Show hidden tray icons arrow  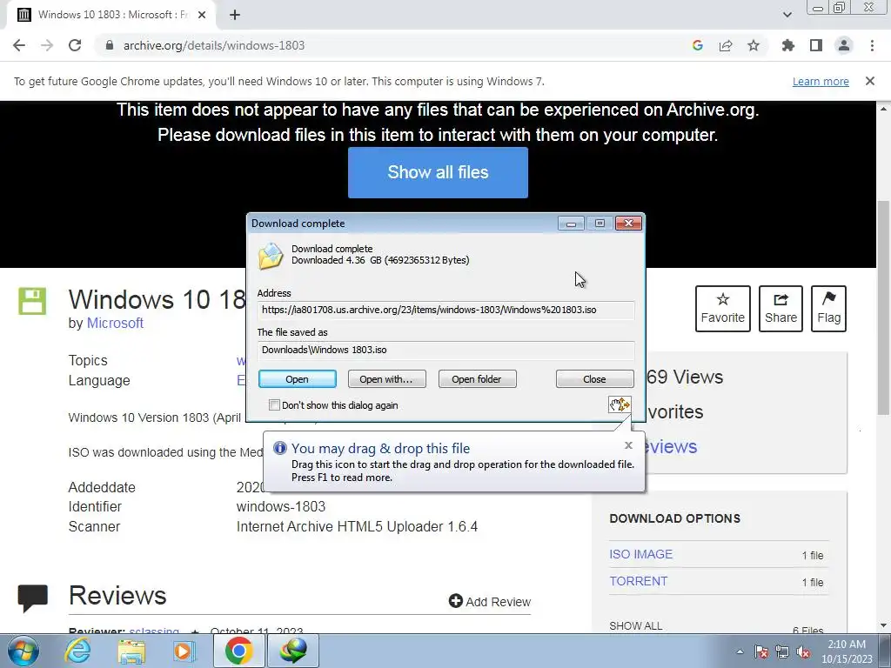point(740,651)
